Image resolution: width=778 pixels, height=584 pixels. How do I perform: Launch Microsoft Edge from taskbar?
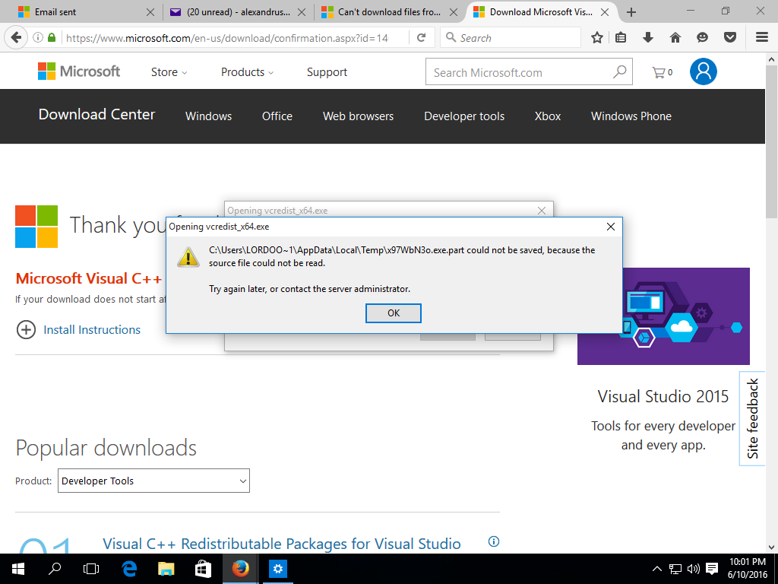point(129,569)
